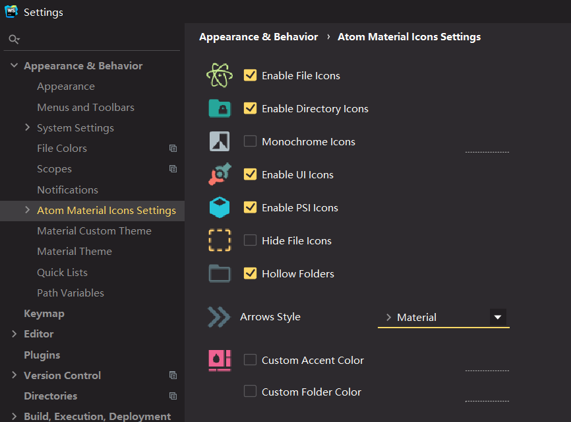This screenshot has width=571, height=422.
Task: Expand the System Settings tree node
Action: pyautogui.click(x=27, y=127)
